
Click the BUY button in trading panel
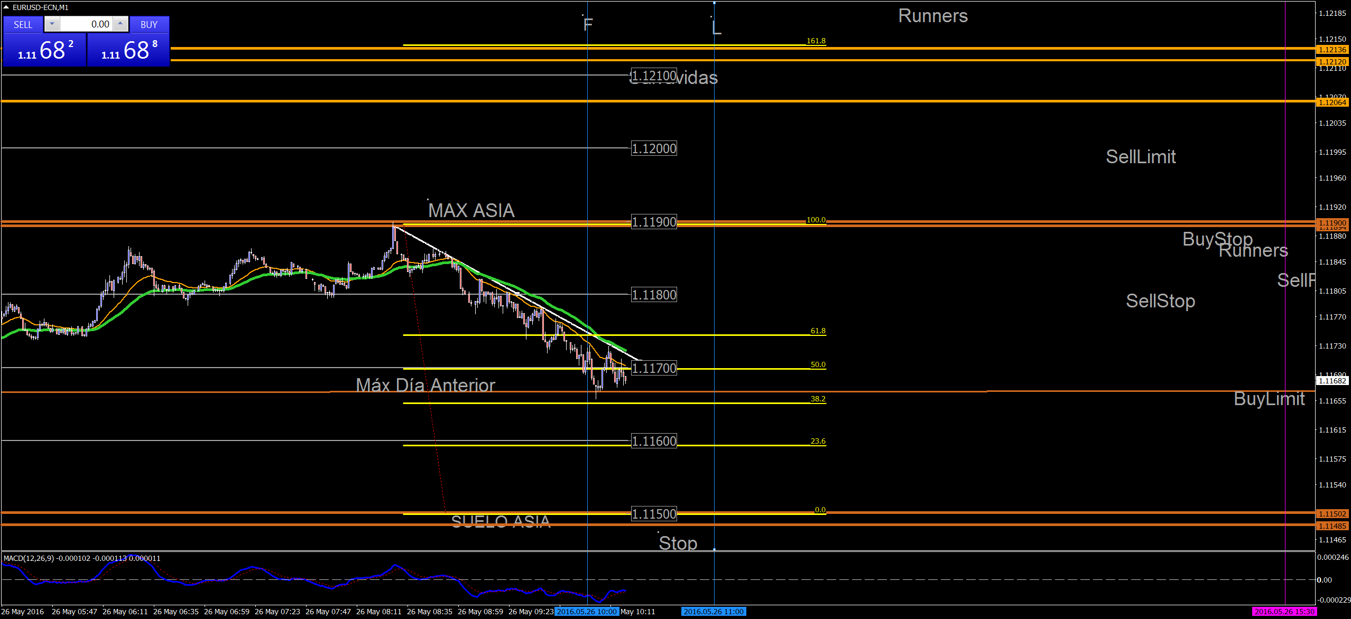click(149, 24)
